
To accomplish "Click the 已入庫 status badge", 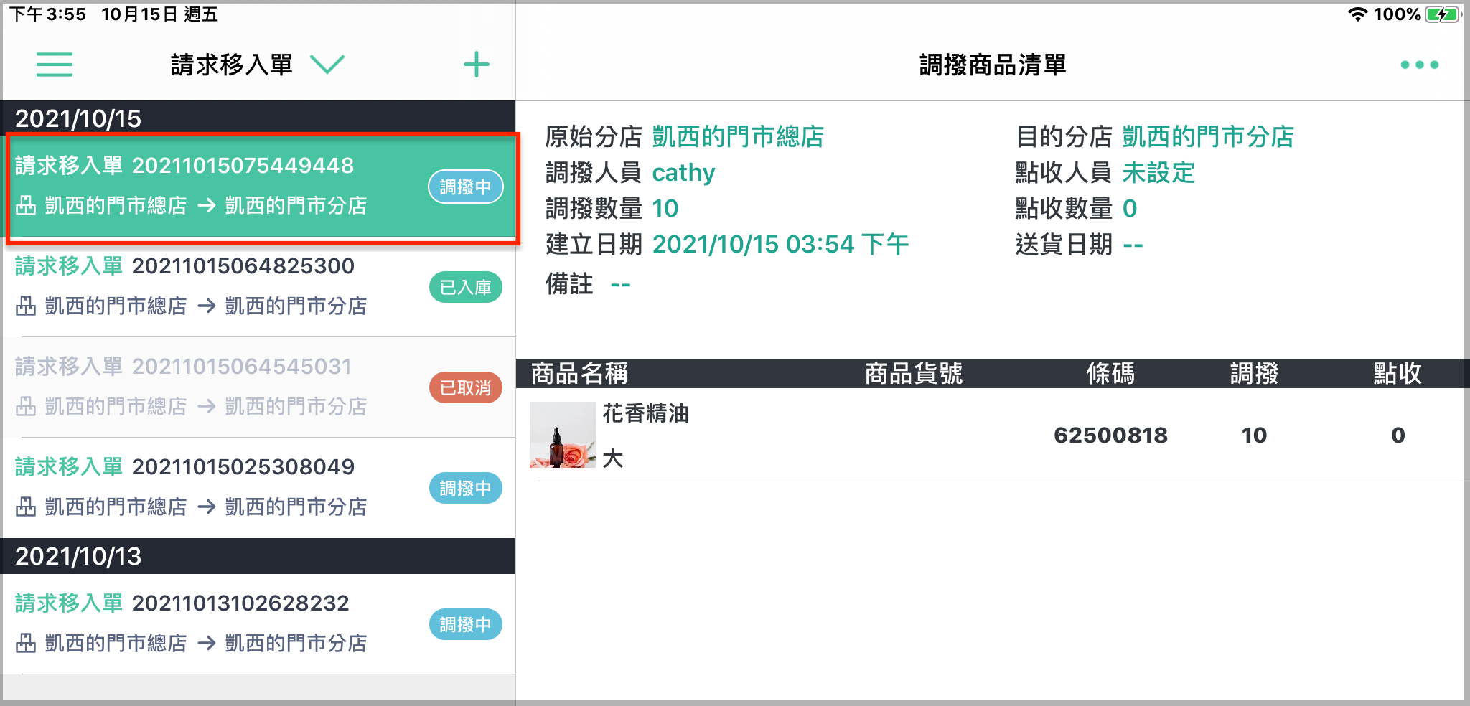I will pos(466,287).
